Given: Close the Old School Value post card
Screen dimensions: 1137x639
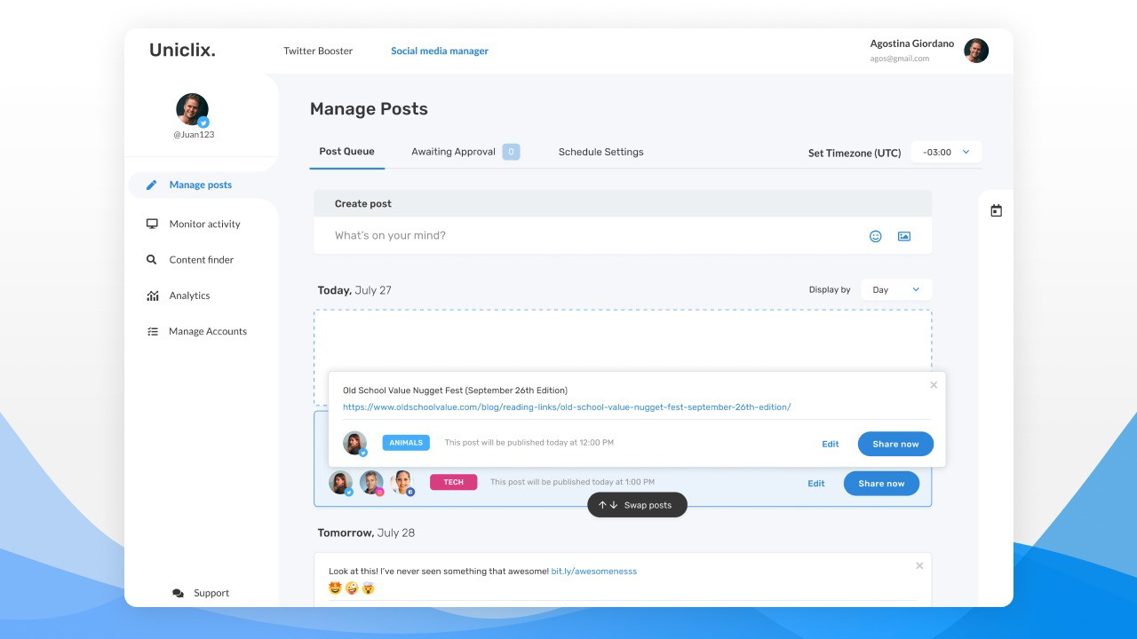Looking at the screenshot, I should [934, 385].
